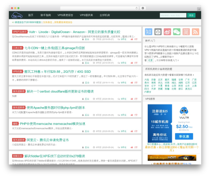Open the Jianshu (简) social icon

tap(186, 32)
